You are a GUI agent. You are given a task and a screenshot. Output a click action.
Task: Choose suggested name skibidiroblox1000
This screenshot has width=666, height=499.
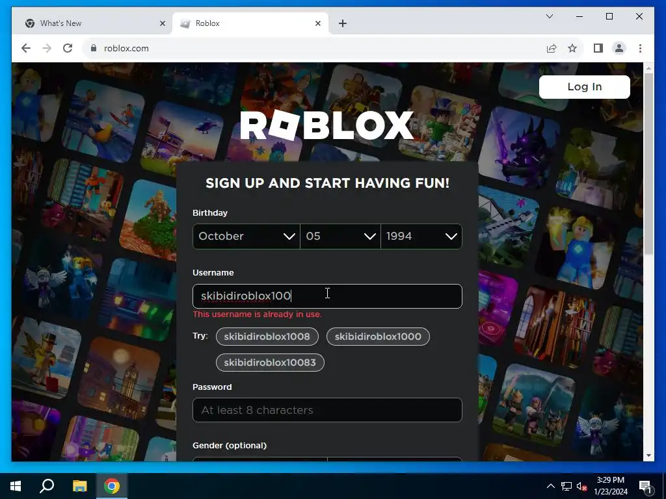tap(378, 337)
